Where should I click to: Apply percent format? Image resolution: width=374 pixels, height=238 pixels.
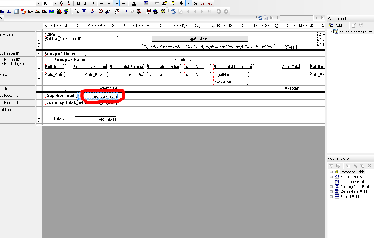tap(196, 3)
